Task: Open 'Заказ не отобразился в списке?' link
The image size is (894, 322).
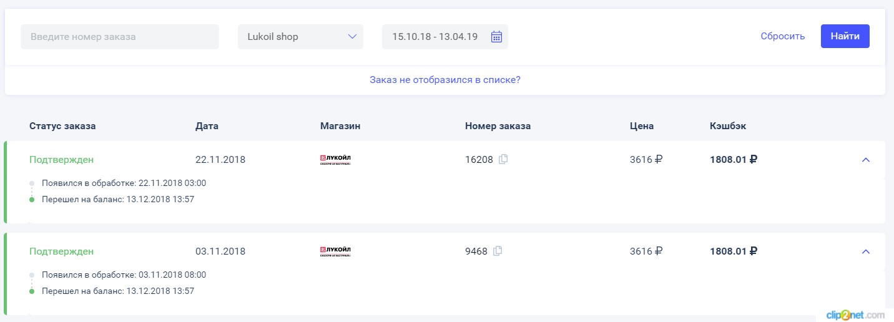Action: (x=445, y=80)
